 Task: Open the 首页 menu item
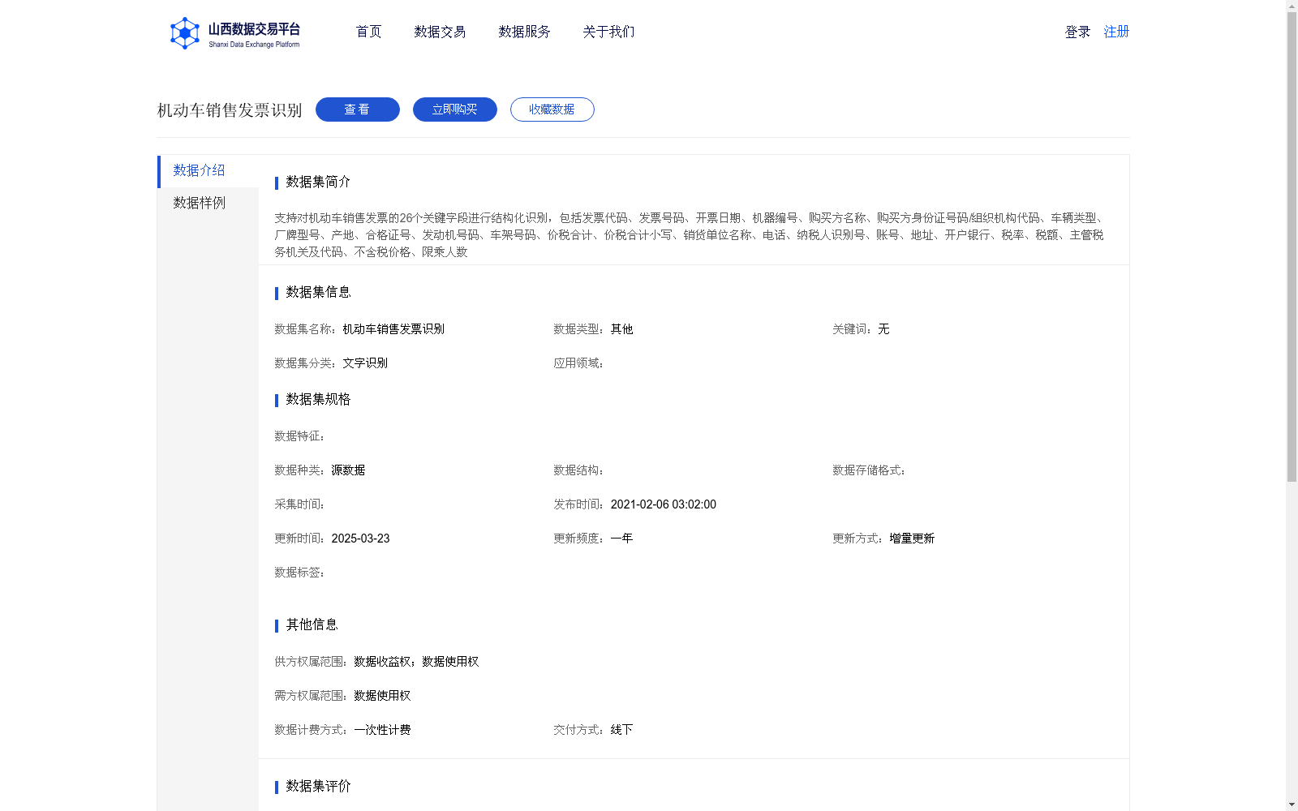[x=368, y=32]
